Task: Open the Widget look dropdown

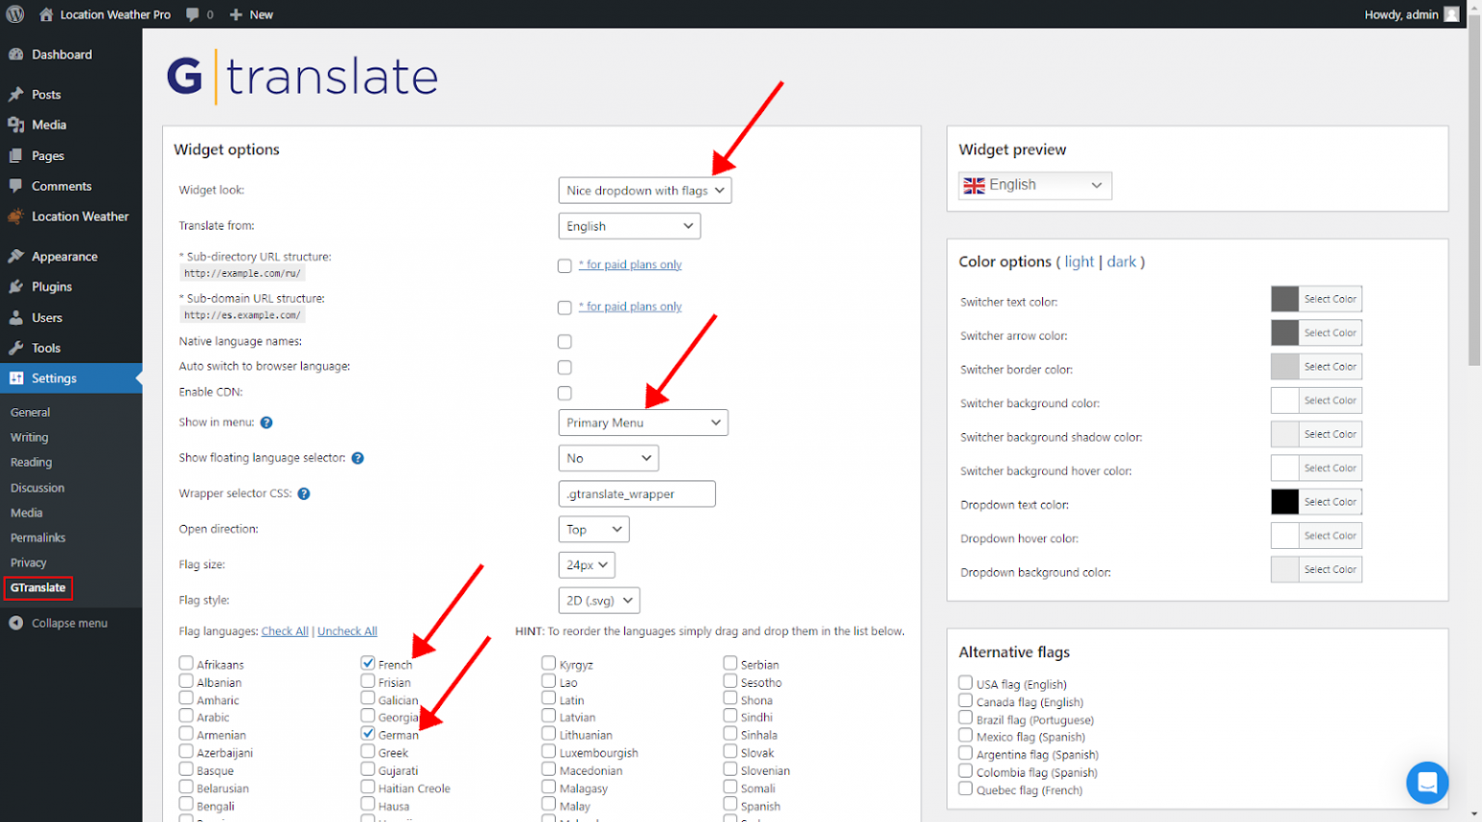Action: coord(645,190)
